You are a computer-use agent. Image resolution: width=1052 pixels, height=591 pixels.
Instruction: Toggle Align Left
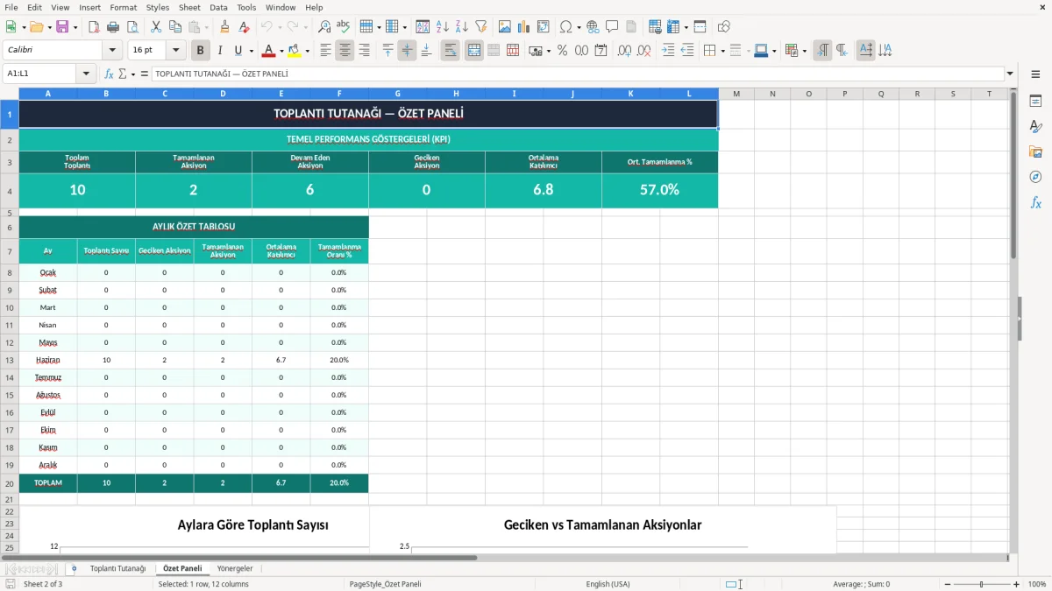tap(325, 51)
